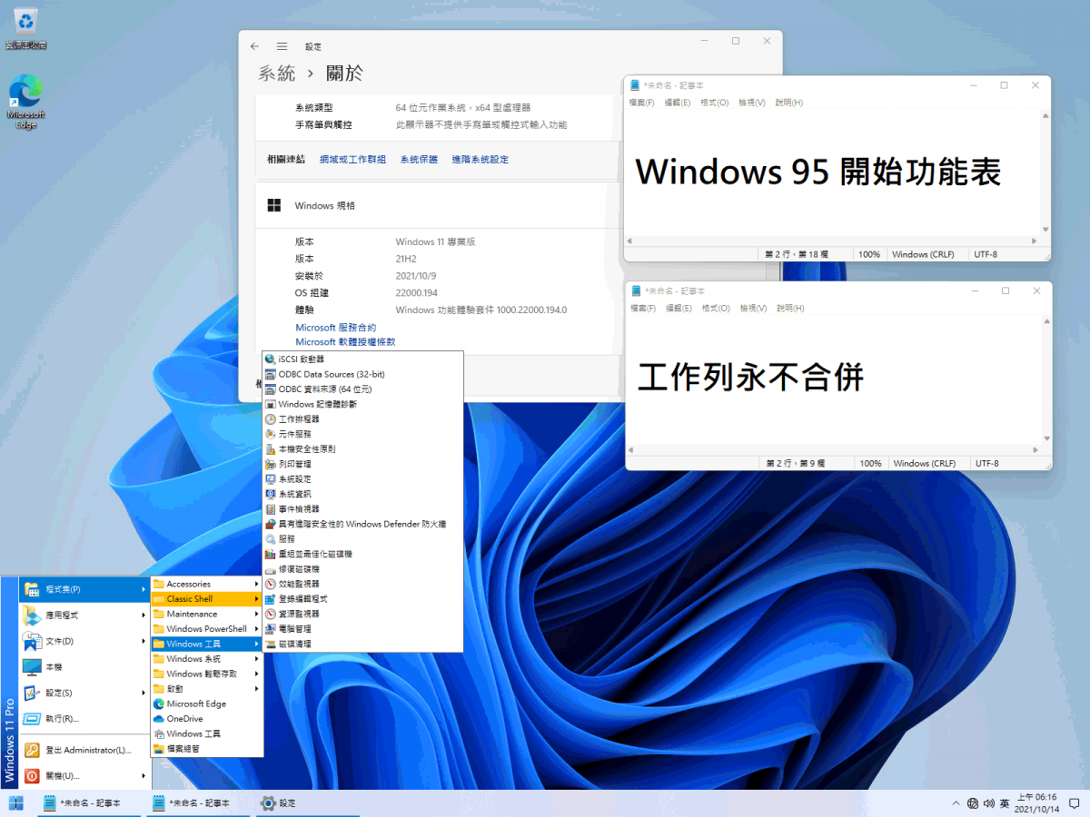This screenshot has height=817, width=1090.
Task: Expand the Accessories folder
Action: (x=207, y=584)
